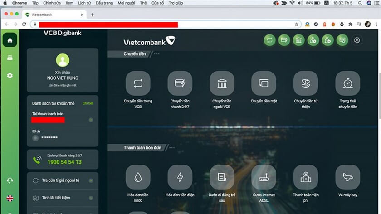381x214 pixels.
Task: Switch language using the UK flag icon
Action: (x=10, y=198)
